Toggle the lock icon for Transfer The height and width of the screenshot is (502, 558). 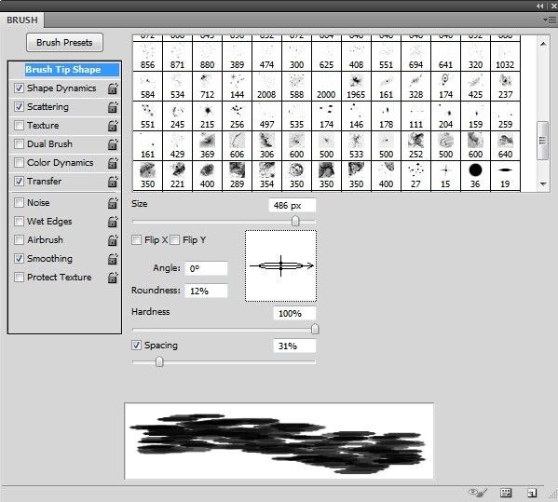coord(113,182)
